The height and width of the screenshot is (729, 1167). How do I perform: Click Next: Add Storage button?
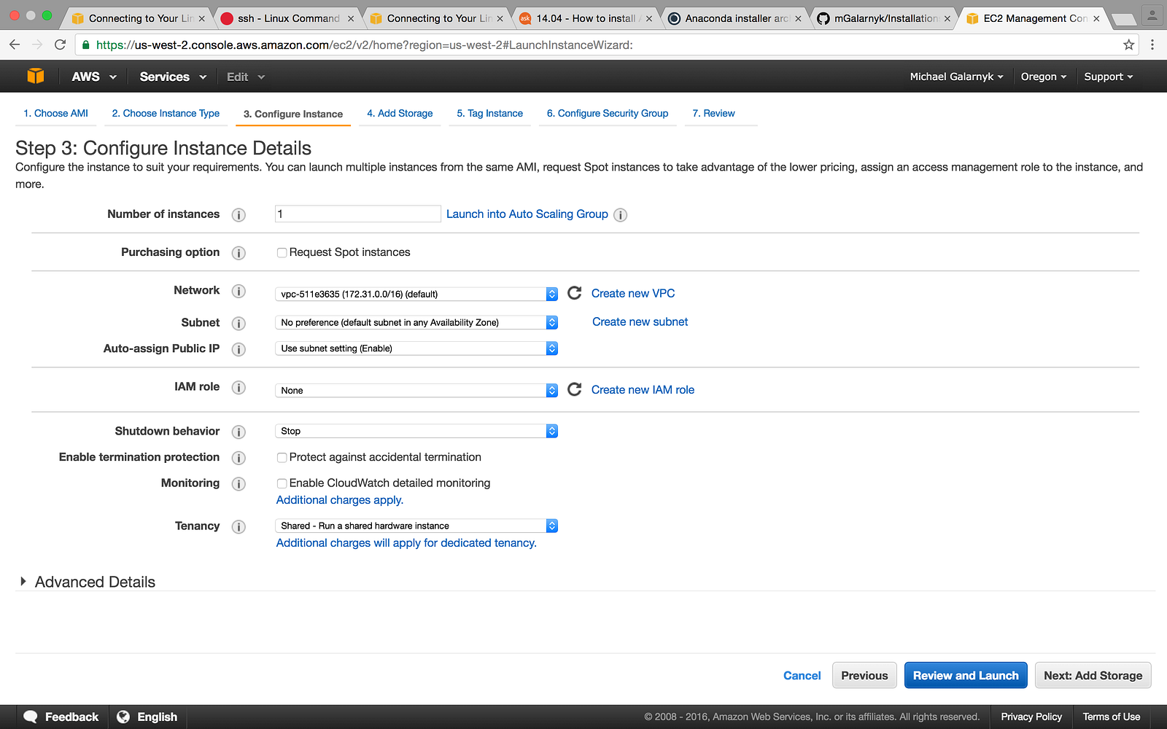click(x=1093, y=675)
